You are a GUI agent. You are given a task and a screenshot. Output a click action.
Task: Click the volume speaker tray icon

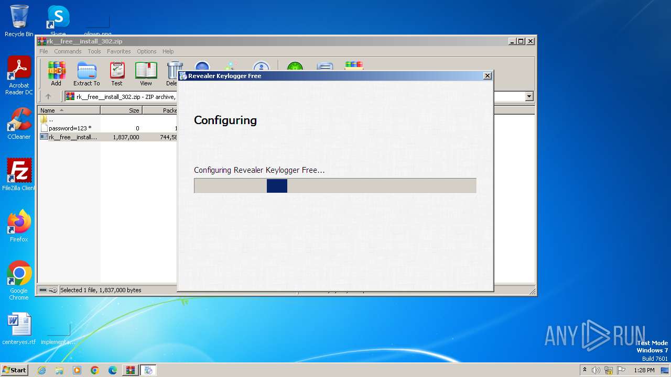pyautogui.click(x=596, y=370)
